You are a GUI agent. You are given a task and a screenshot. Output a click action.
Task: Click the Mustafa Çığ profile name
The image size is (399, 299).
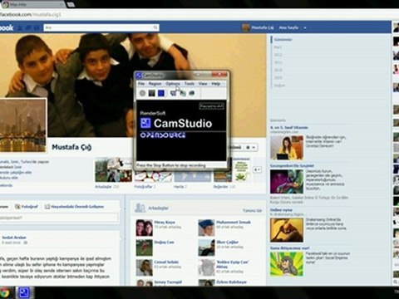coord(71,147)
